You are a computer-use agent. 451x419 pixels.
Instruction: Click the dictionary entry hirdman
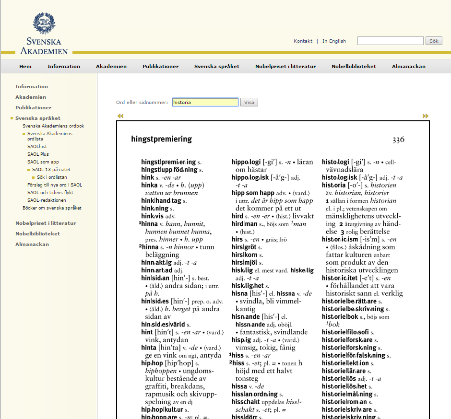pyautogui.click(x=245, y=224)
